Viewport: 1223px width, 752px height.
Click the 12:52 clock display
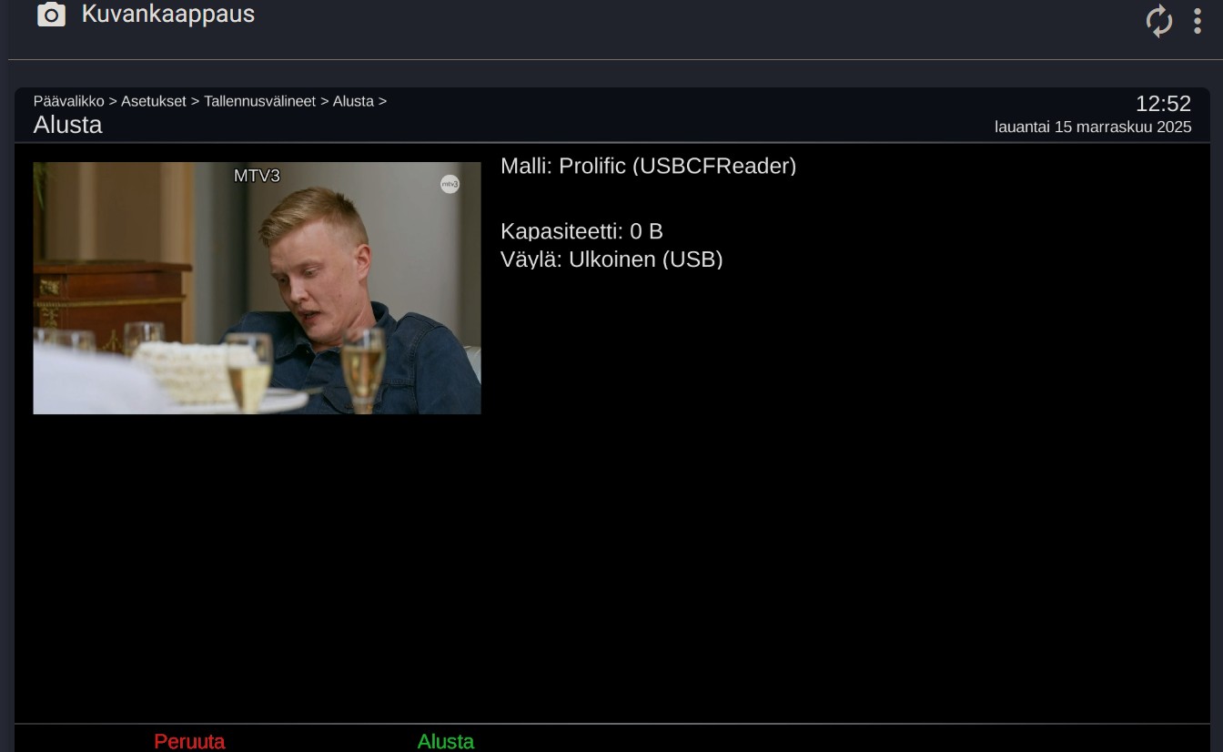(1163, 104)
